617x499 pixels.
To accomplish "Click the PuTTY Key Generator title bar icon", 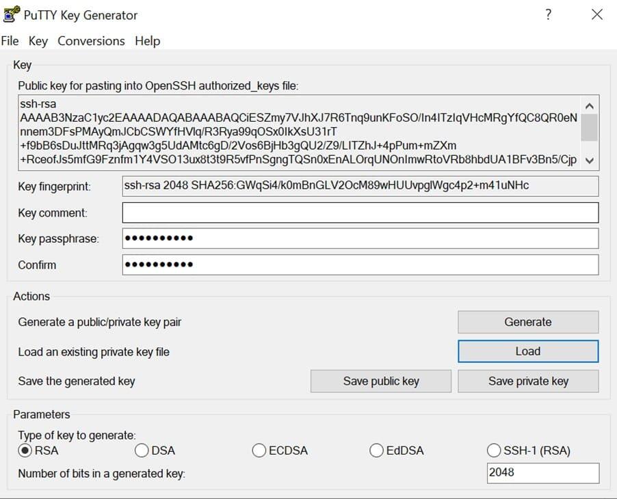I will [x=11, y=14].
